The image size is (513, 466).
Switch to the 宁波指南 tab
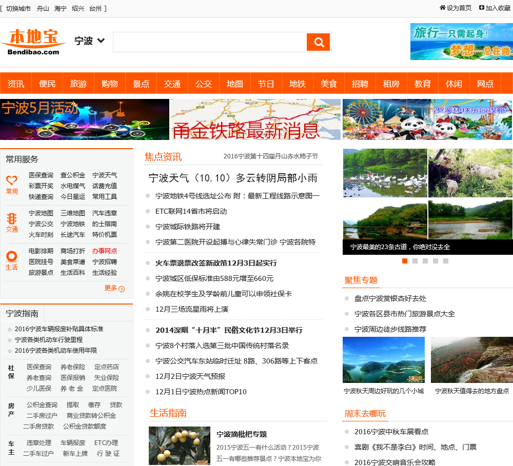22,313
